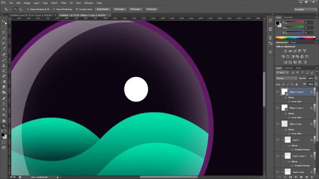Toggle visibility of Ellipse 1 copy layer

[278, 124]
